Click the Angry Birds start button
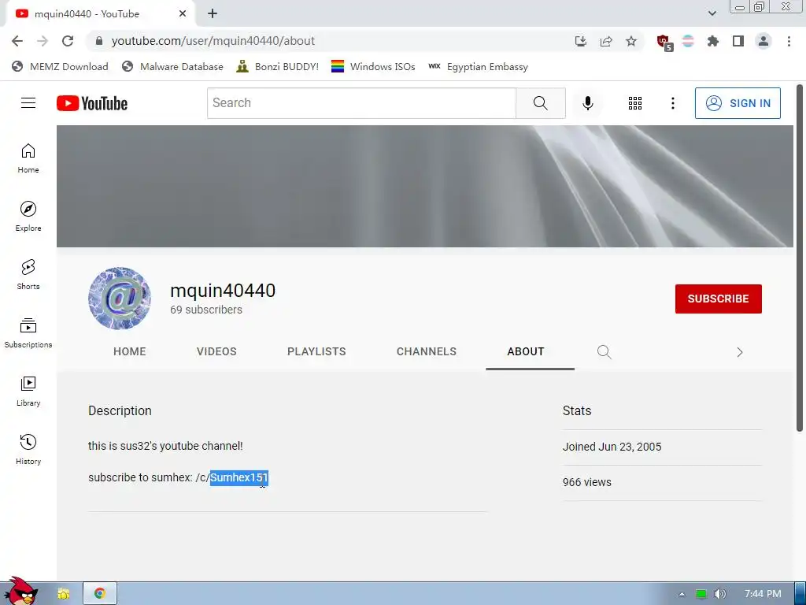Screen dimensions: 806x605 [x=20, y=592]
